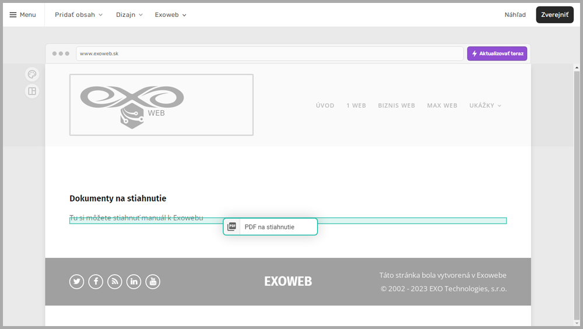Go to the ÚVOD navigation item

coord(325,105)
